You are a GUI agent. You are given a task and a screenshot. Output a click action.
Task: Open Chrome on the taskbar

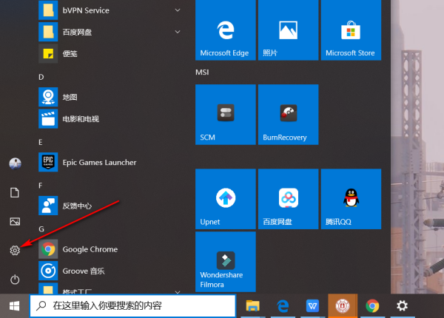(x=372, y=306)
